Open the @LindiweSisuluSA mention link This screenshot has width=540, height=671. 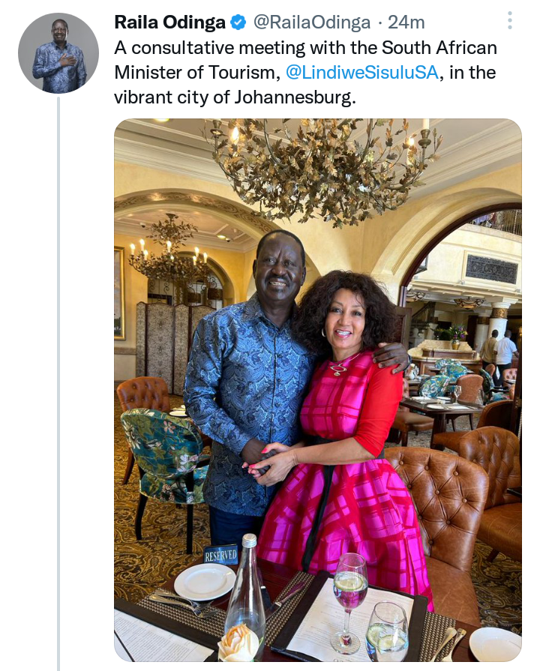click(x=361, y=72)
